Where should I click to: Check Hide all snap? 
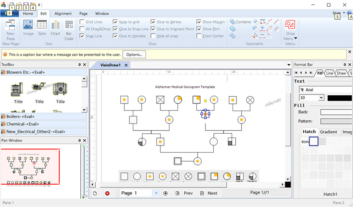point(153,36)
